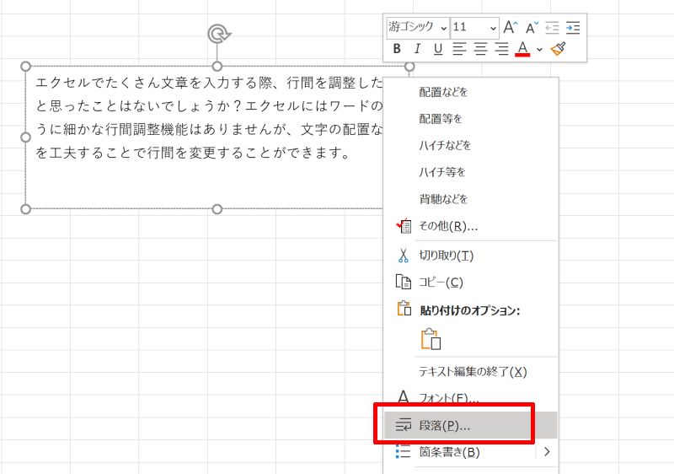Choose コピー(C) from context menu
674x474 pixels.
(471, 283)
